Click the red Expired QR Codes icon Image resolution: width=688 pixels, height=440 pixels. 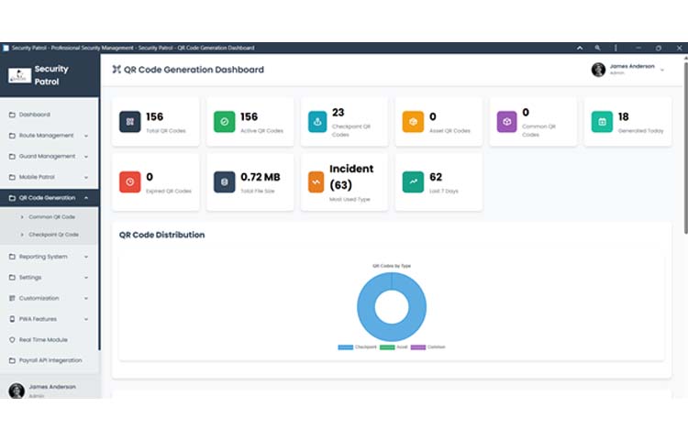[129, 181]
